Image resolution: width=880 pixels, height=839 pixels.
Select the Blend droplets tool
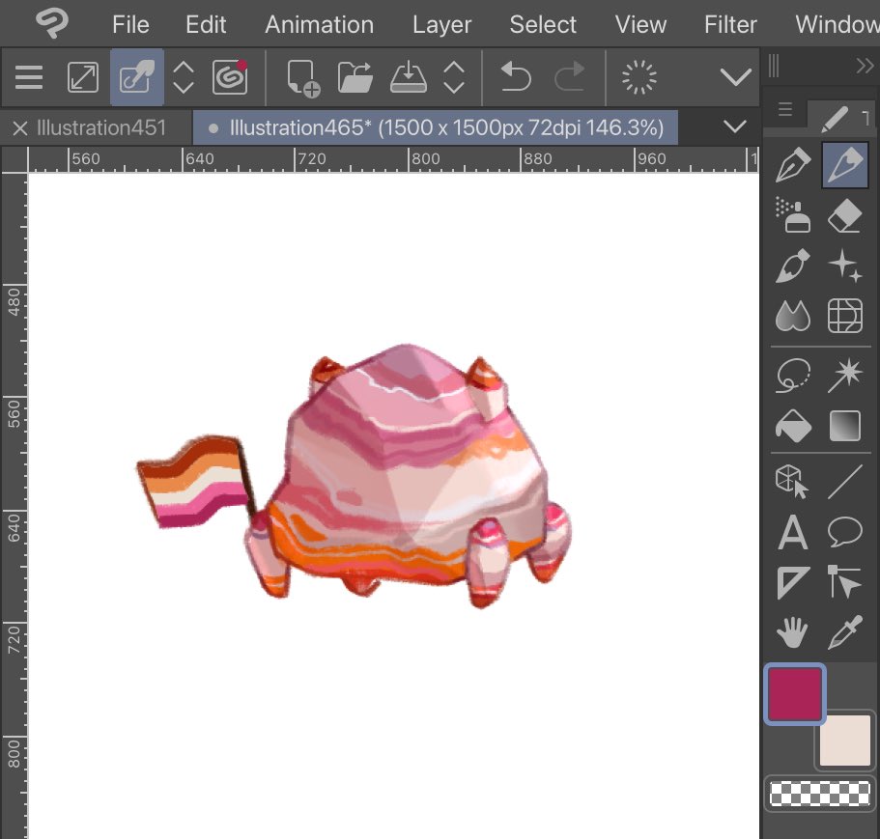click(x=792, y=316)
